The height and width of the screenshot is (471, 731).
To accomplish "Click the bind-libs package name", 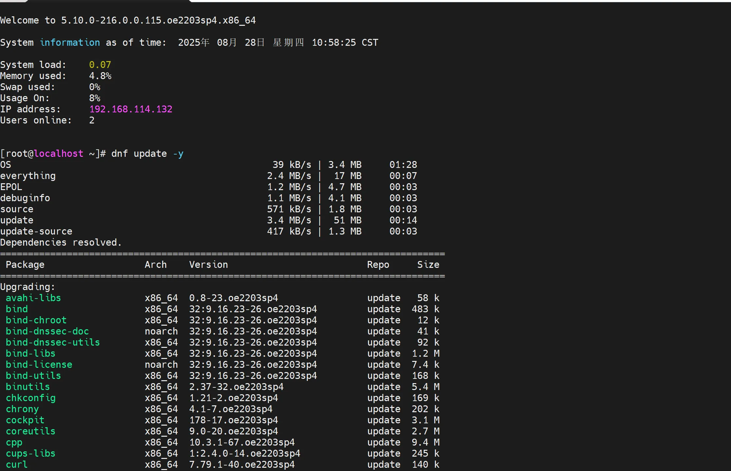I will click(x=31, y=354).
